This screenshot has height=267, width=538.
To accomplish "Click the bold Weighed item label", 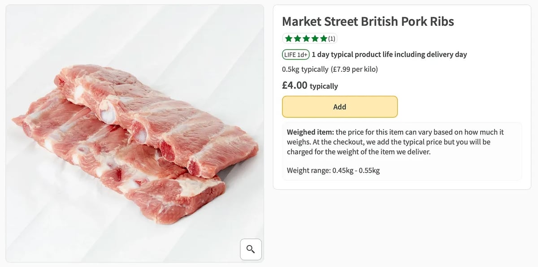I will pyautogui.click(x=310, y=132).
